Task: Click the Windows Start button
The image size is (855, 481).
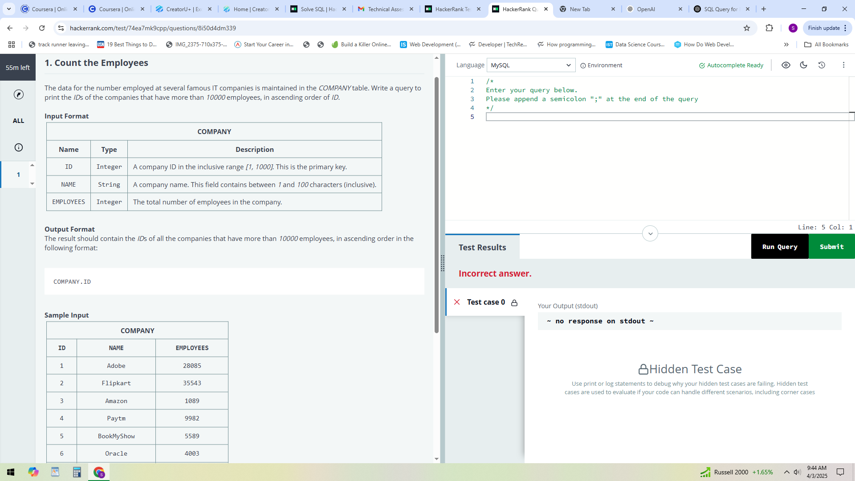Action: click(11, 472)
